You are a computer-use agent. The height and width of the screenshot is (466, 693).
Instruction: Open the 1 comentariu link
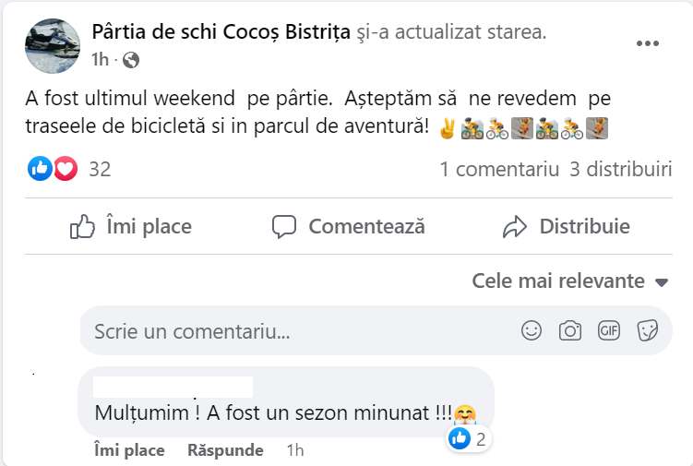[499, 170]
